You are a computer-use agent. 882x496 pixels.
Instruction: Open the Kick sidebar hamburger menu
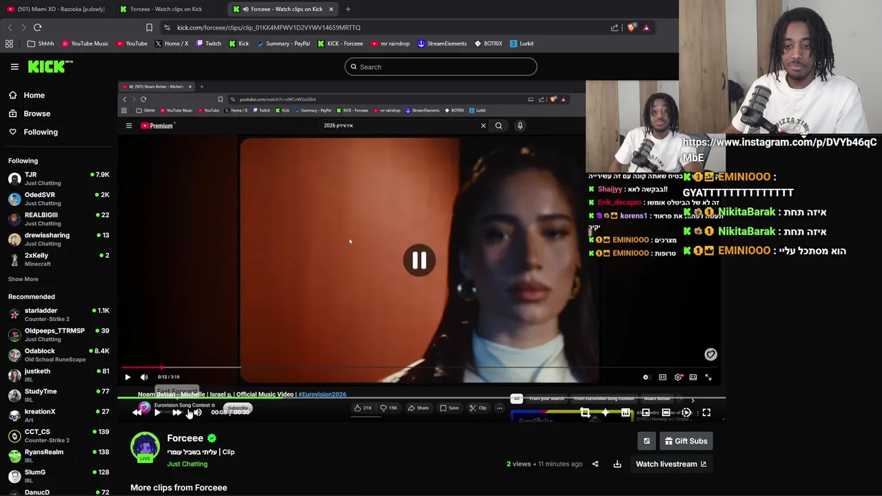14,67
